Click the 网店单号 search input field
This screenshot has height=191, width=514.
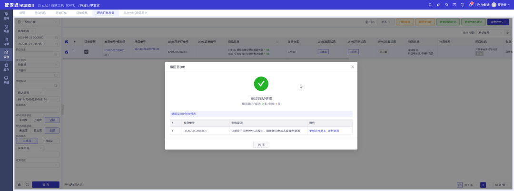click(x=37, y=99)
